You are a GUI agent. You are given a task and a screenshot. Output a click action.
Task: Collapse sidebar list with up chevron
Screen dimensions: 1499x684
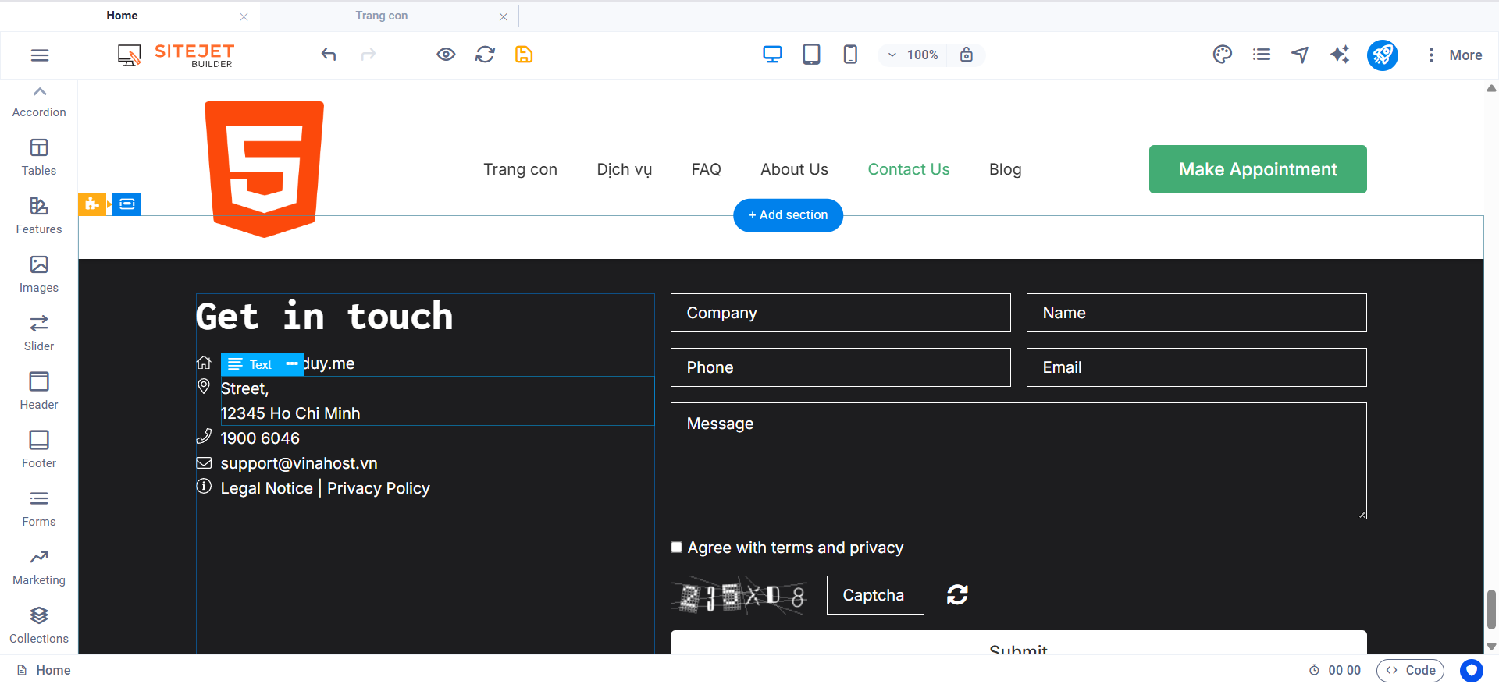pyautogui.click(x=40, y=91)
